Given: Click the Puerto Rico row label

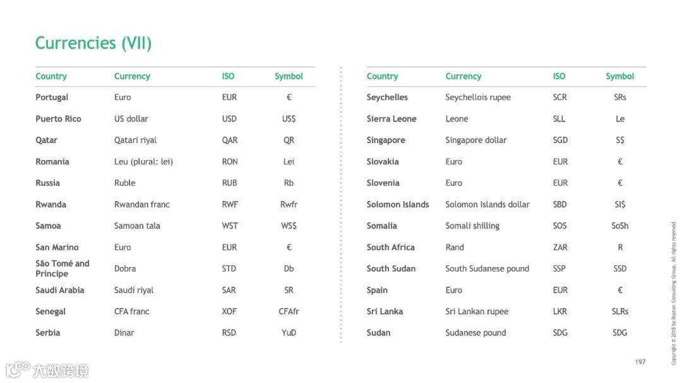Looking at the screenshot, I should [58, 119].
